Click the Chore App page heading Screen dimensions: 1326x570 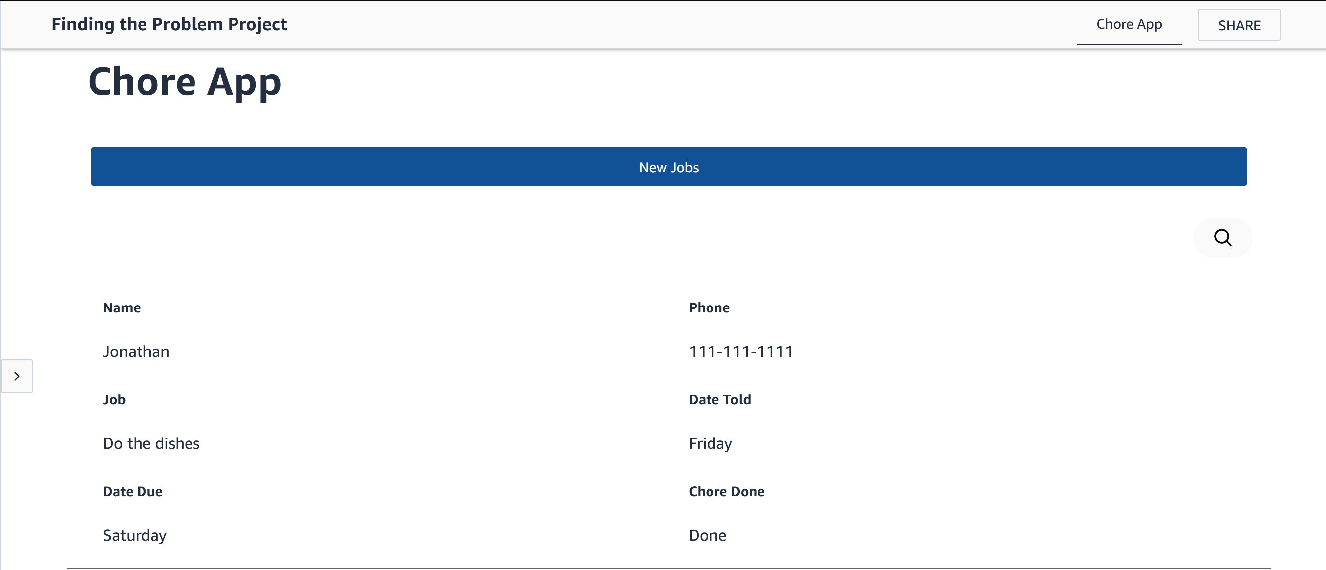tap(184, 82)
